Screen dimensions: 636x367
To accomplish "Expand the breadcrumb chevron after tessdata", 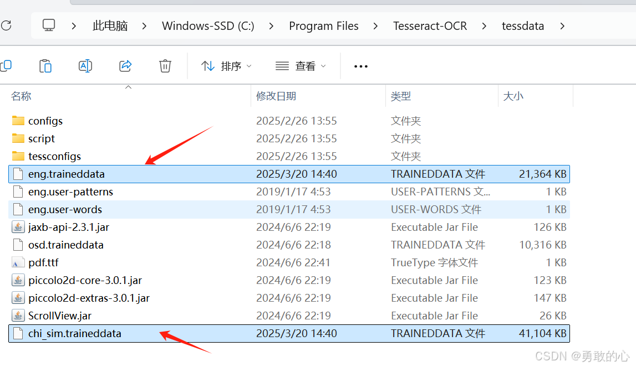I will (562, 25).
